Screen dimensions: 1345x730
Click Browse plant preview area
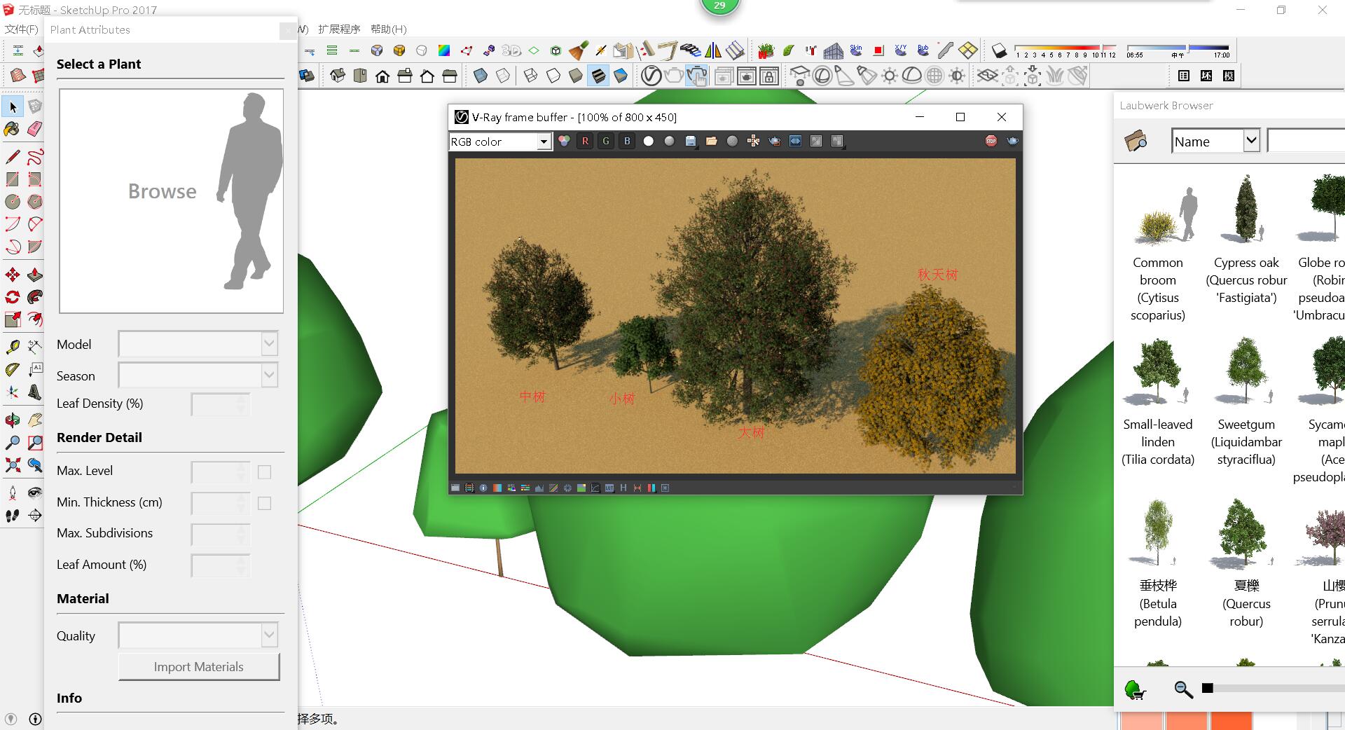[x=172, y=201]
